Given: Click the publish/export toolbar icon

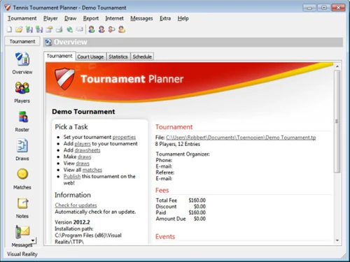Looking at the screenshot, I should tap(49, 29).
